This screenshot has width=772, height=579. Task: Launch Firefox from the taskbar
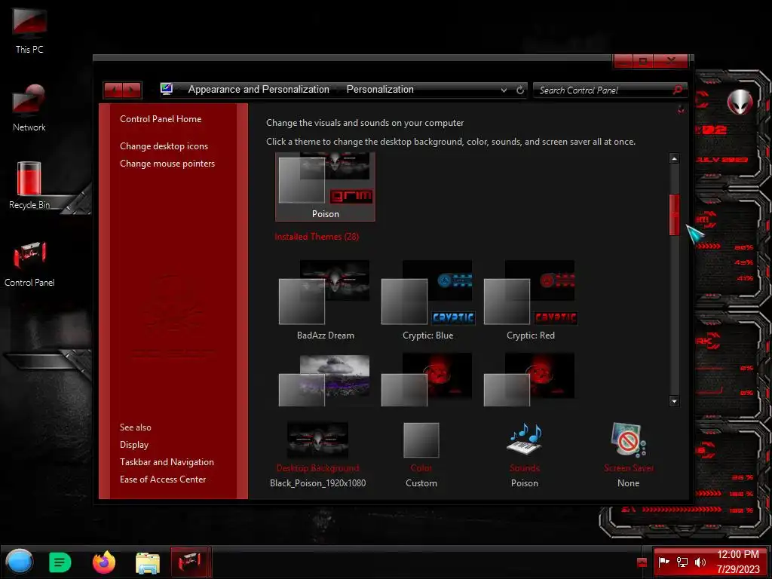tap(104, 562)
